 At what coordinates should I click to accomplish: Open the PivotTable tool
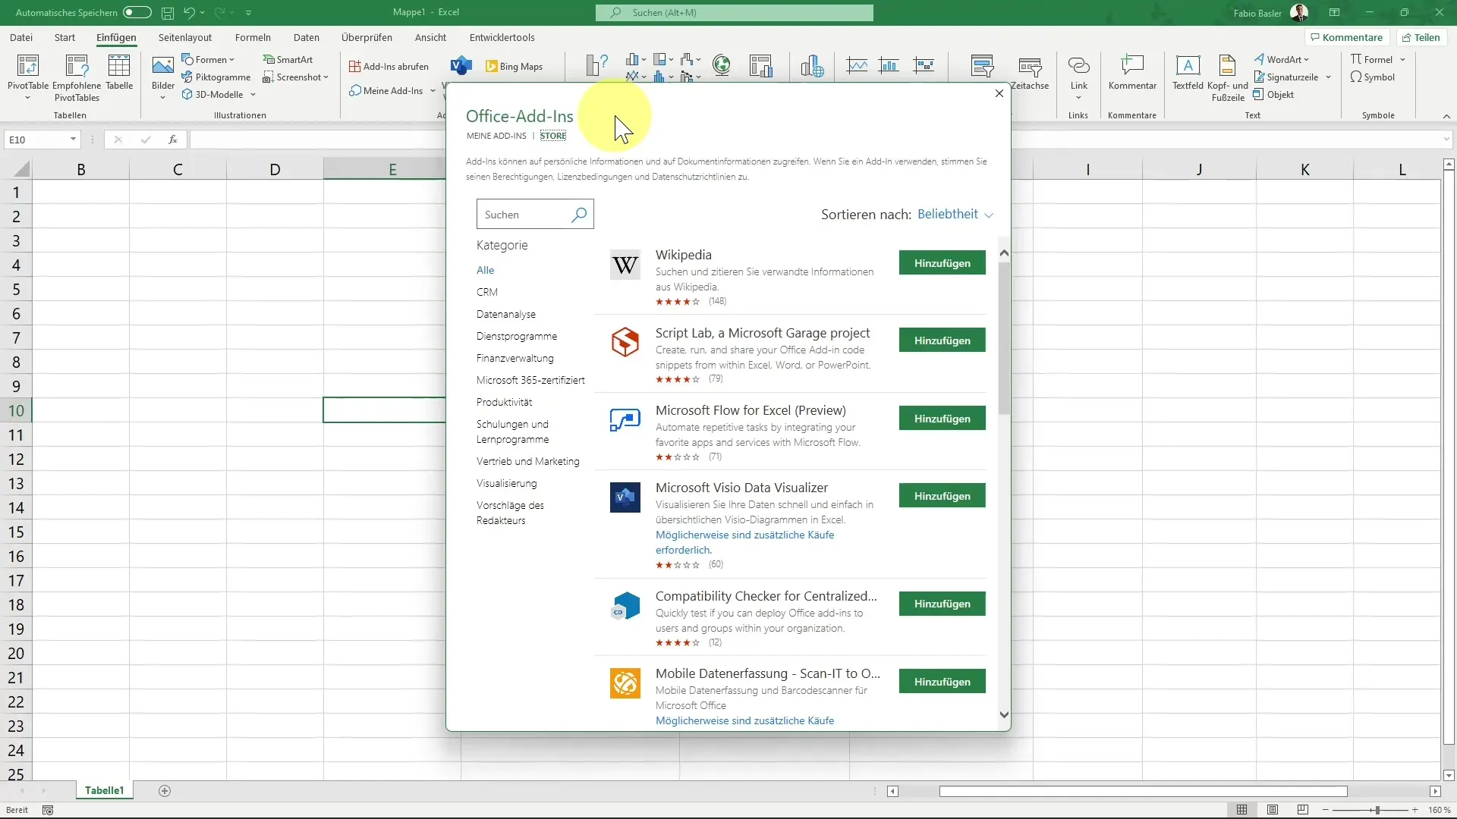pos(27,77)
